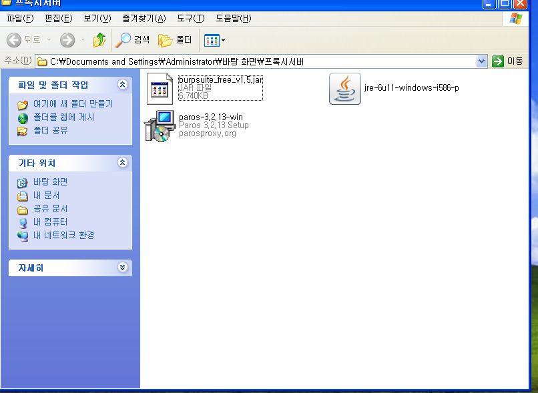
Task: Go to 바탕 화면 in other places
Action: pyautogui.click(x=51, y=181)
